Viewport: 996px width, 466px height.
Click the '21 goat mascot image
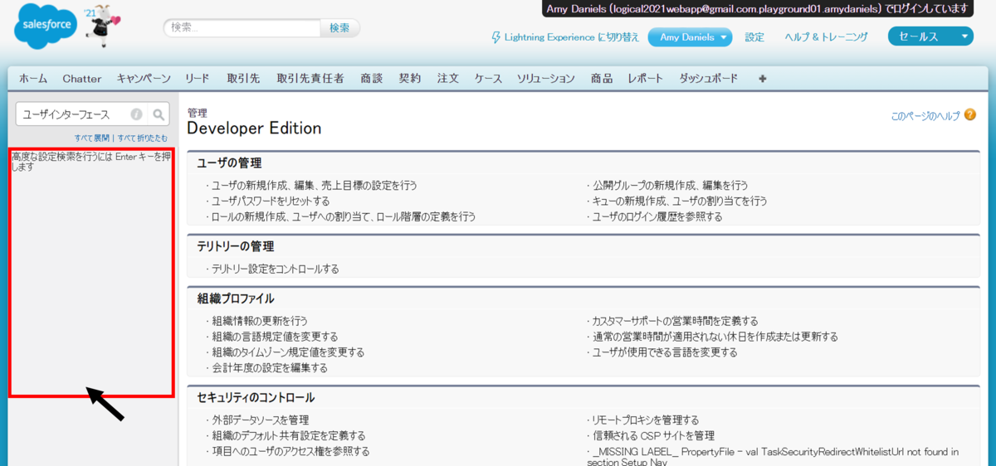coord(103,27)
